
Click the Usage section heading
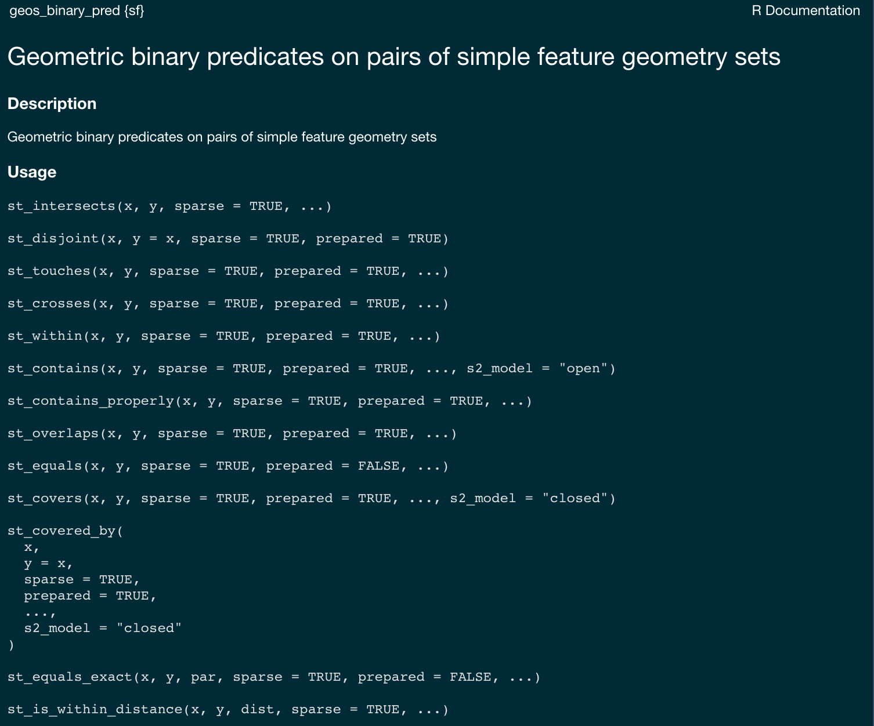[32, 172]
